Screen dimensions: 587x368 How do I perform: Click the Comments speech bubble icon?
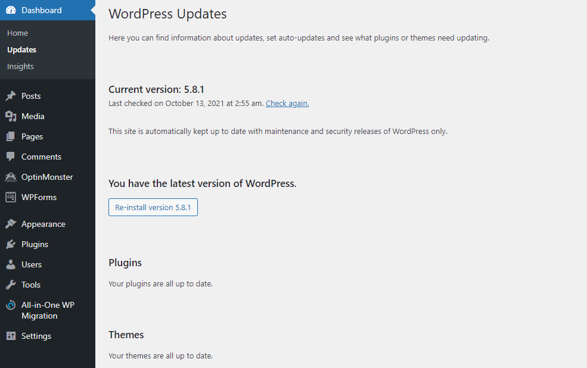[x=11, y=157]
